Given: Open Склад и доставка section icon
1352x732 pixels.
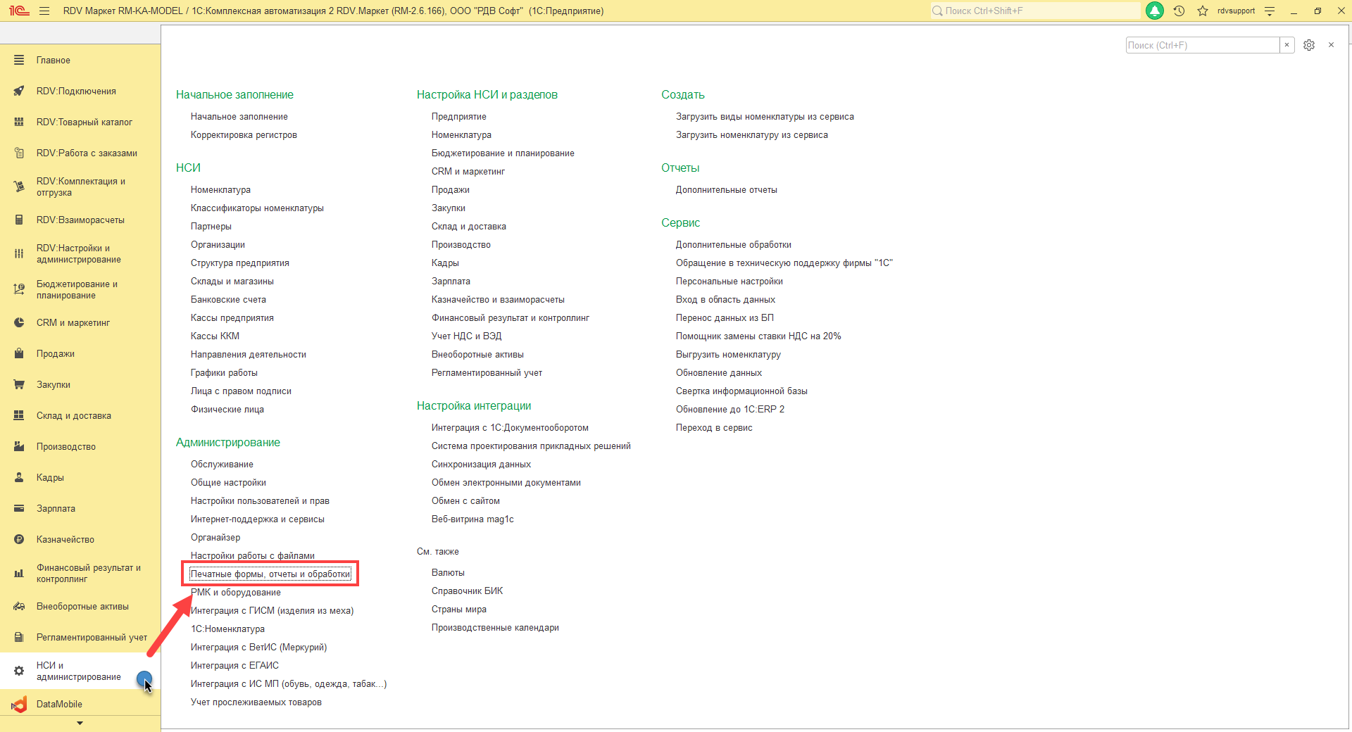Looking at the screenshot, I should point(19,416).
